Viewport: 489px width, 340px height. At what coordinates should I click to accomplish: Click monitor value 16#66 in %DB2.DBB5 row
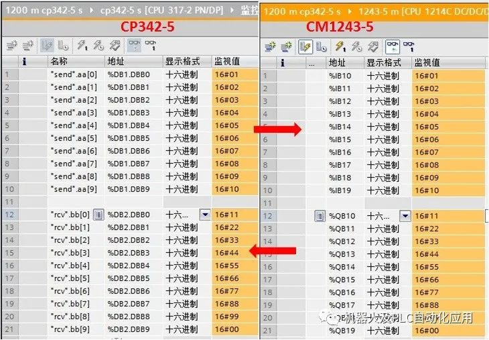(235, 278)
